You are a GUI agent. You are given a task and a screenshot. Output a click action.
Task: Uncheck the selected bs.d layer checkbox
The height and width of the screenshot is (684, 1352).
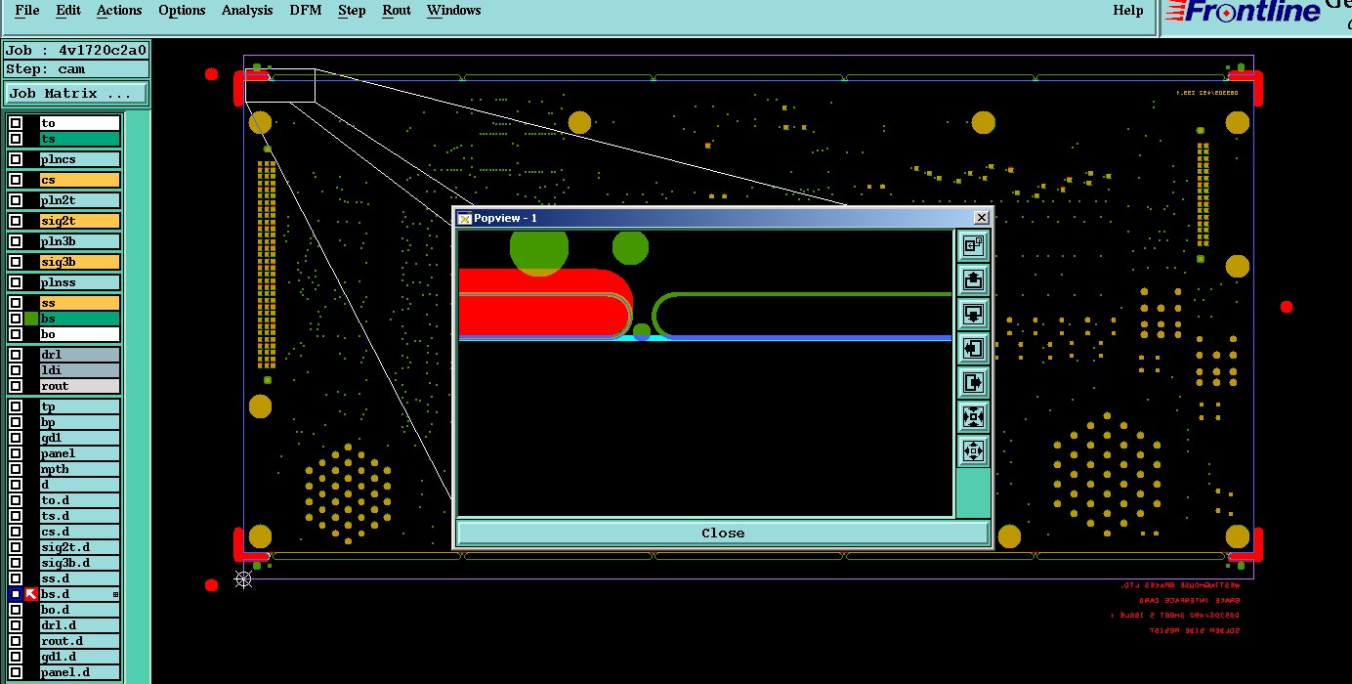tap(16, 594)
